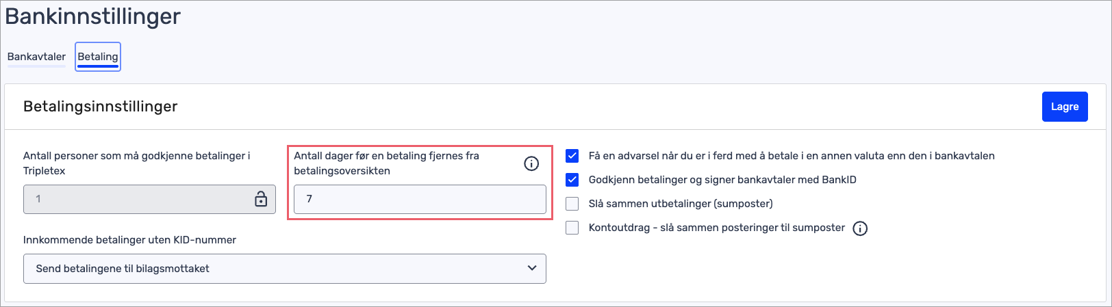This screenshot has height=307, width=1112.
Task: Select the Betaling tab
Action: click(98, 57)
